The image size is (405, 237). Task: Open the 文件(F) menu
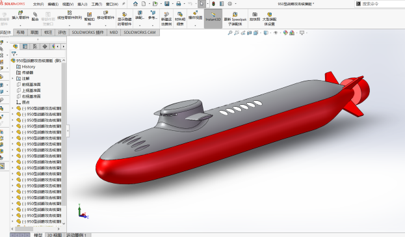pos(38,4)
